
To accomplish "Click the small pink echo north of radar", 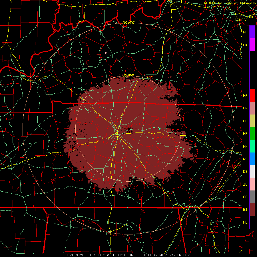I will point(107,53).
